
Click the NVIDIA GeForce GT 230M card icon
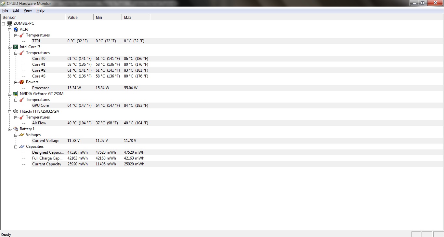coord(16,94)
